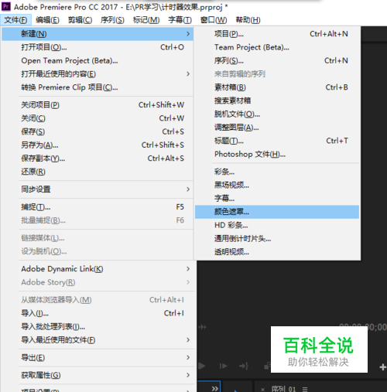Select 黑场视频... entry
Image resolution: width=387 pixels, height=392 pixels.
[277, 185]
